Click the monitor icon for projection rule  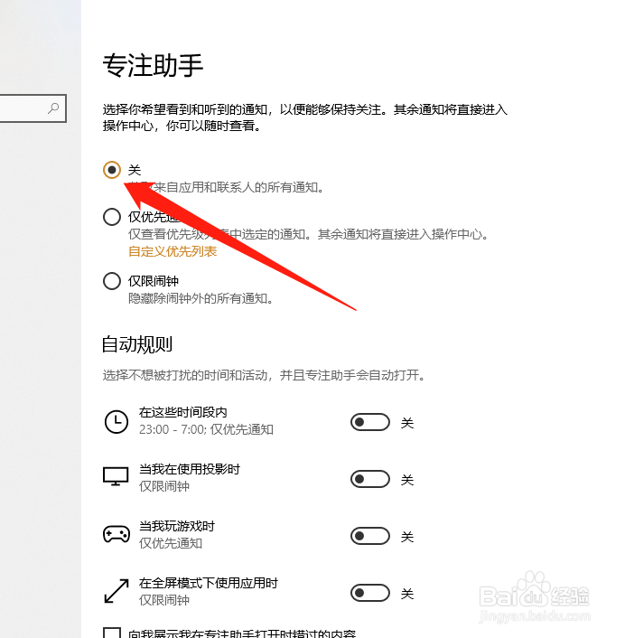116,476
